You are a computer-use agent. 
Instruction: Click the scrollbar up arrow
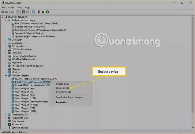click(x=193, y=17)
